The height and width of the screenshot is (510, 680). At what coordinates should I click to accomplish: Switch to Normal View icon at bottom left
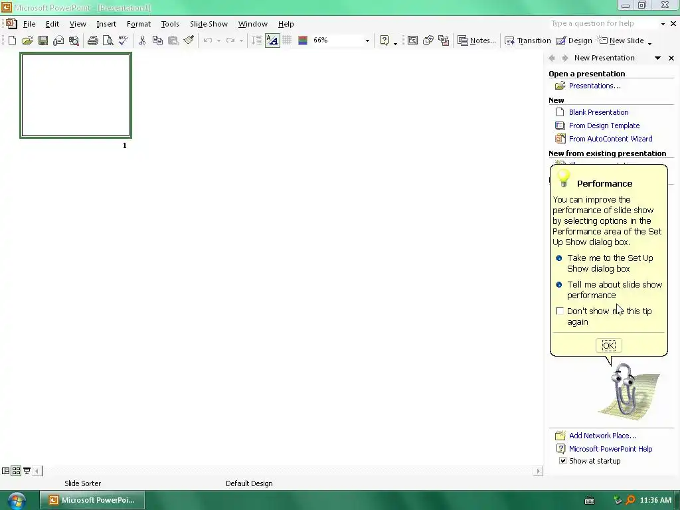click(5, 471)
